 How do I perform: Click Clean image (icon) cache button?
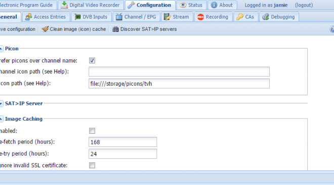(x=74, y=29)
